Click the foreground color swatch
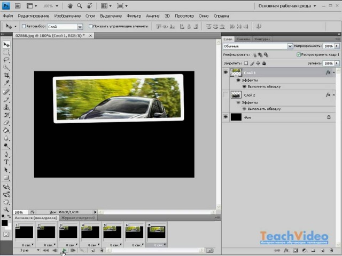 4,223
